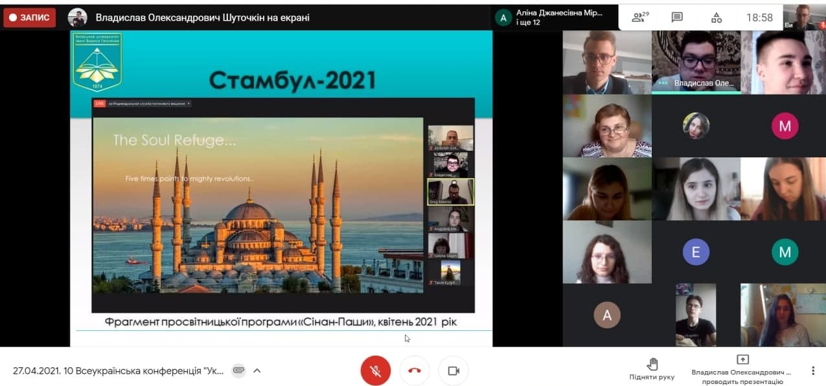The height and width of the screenshot is (386, 826).
Task: Open the meeting chat panel
Action: (677, 17)
